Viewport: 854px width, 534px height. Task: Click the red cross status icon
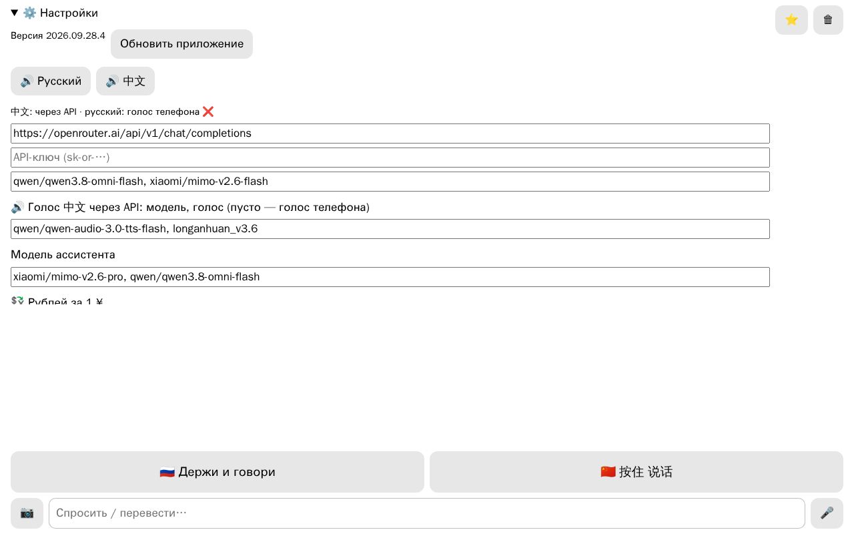pyautogui.click(x=208, y=111)
